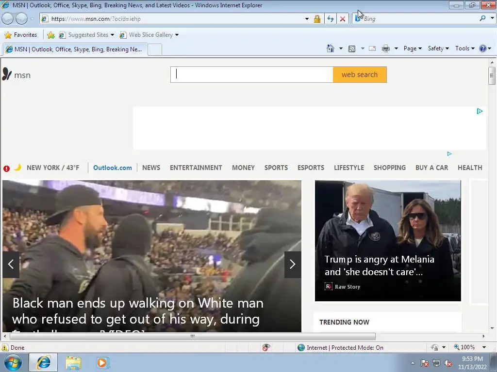Screen dimensions: 497x372
Task: Click the small AdChoices icon above nav bar
Action: pyautogui.click(x=449, y=154)
